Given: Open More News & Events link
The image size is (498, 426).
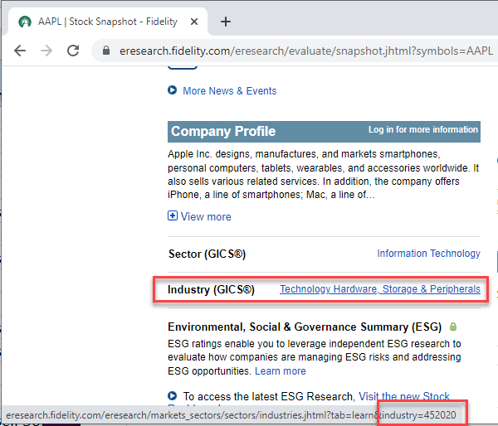Looking at the screenshot, I should pos(230,91).
